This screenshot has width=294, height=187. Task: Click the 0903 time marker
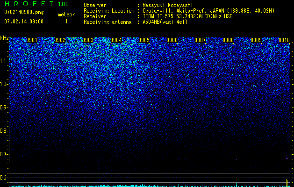88,40
